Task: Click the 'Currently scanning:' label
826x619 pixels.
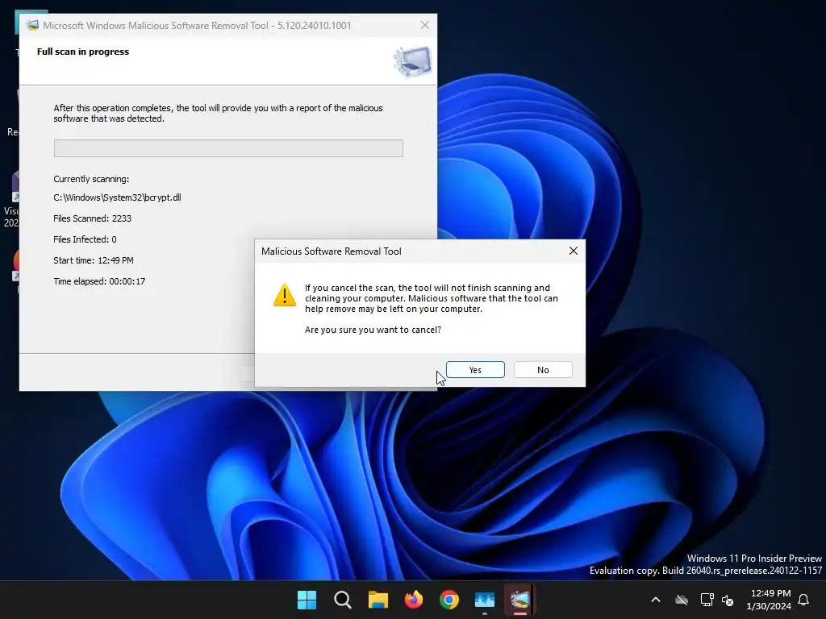Action: pos(91,179)
